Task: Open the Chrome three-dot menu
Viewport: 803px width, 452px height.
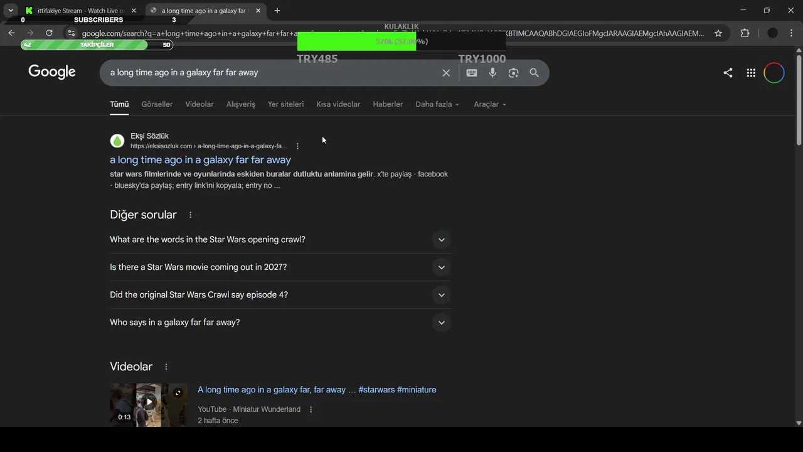Action: click(791, 33)
